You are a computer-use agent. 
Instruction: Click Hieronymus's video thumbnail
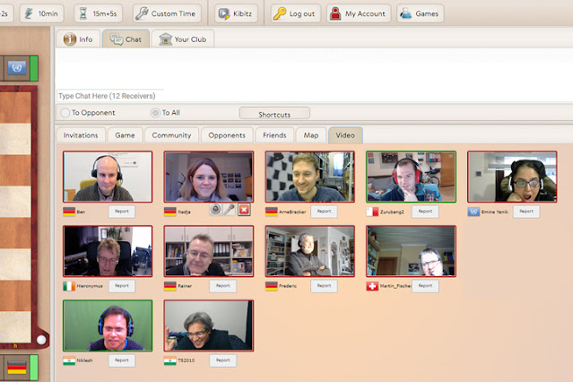[108, 251]
